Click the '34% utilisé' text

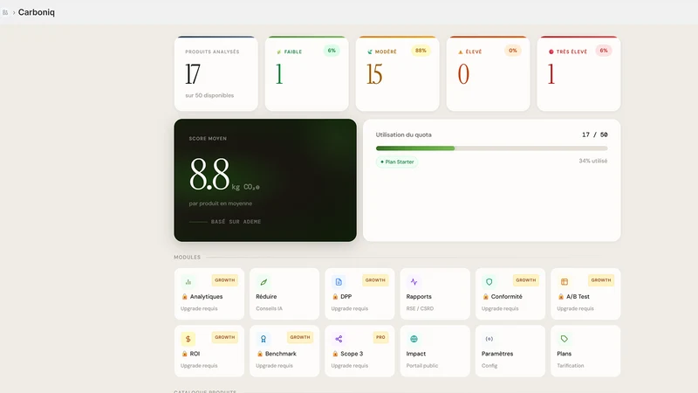click(593, 161)
